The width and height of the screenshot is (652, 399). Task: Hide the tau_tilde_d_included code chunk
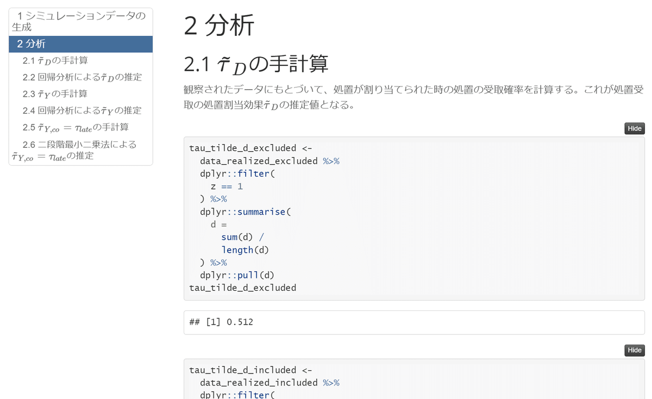pyautogui.click(x=635, y=351)
